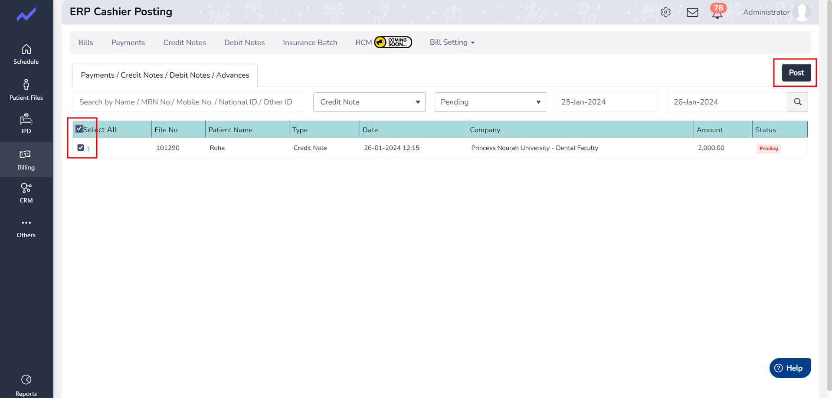Click the Post button
The width and height of the screenshot is (832, 398).
coord(796,72)
